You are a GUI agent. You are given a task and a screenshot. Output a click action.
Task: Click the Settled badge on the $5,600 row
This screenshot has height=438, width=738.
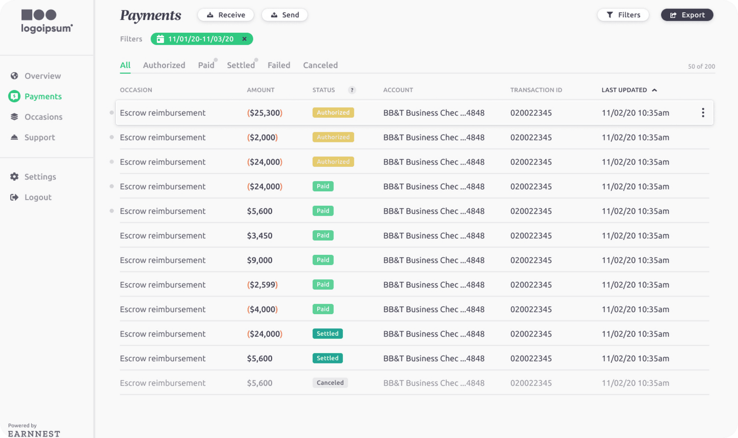pos(327,358)
